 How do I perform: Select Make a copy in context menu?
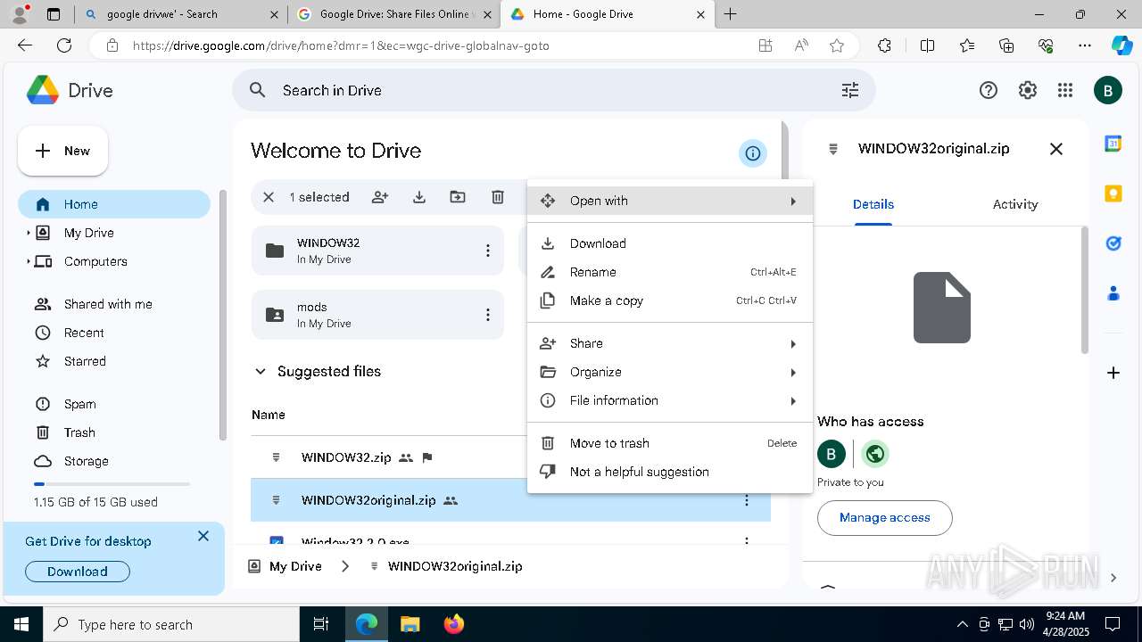click(x=670, y=300)
